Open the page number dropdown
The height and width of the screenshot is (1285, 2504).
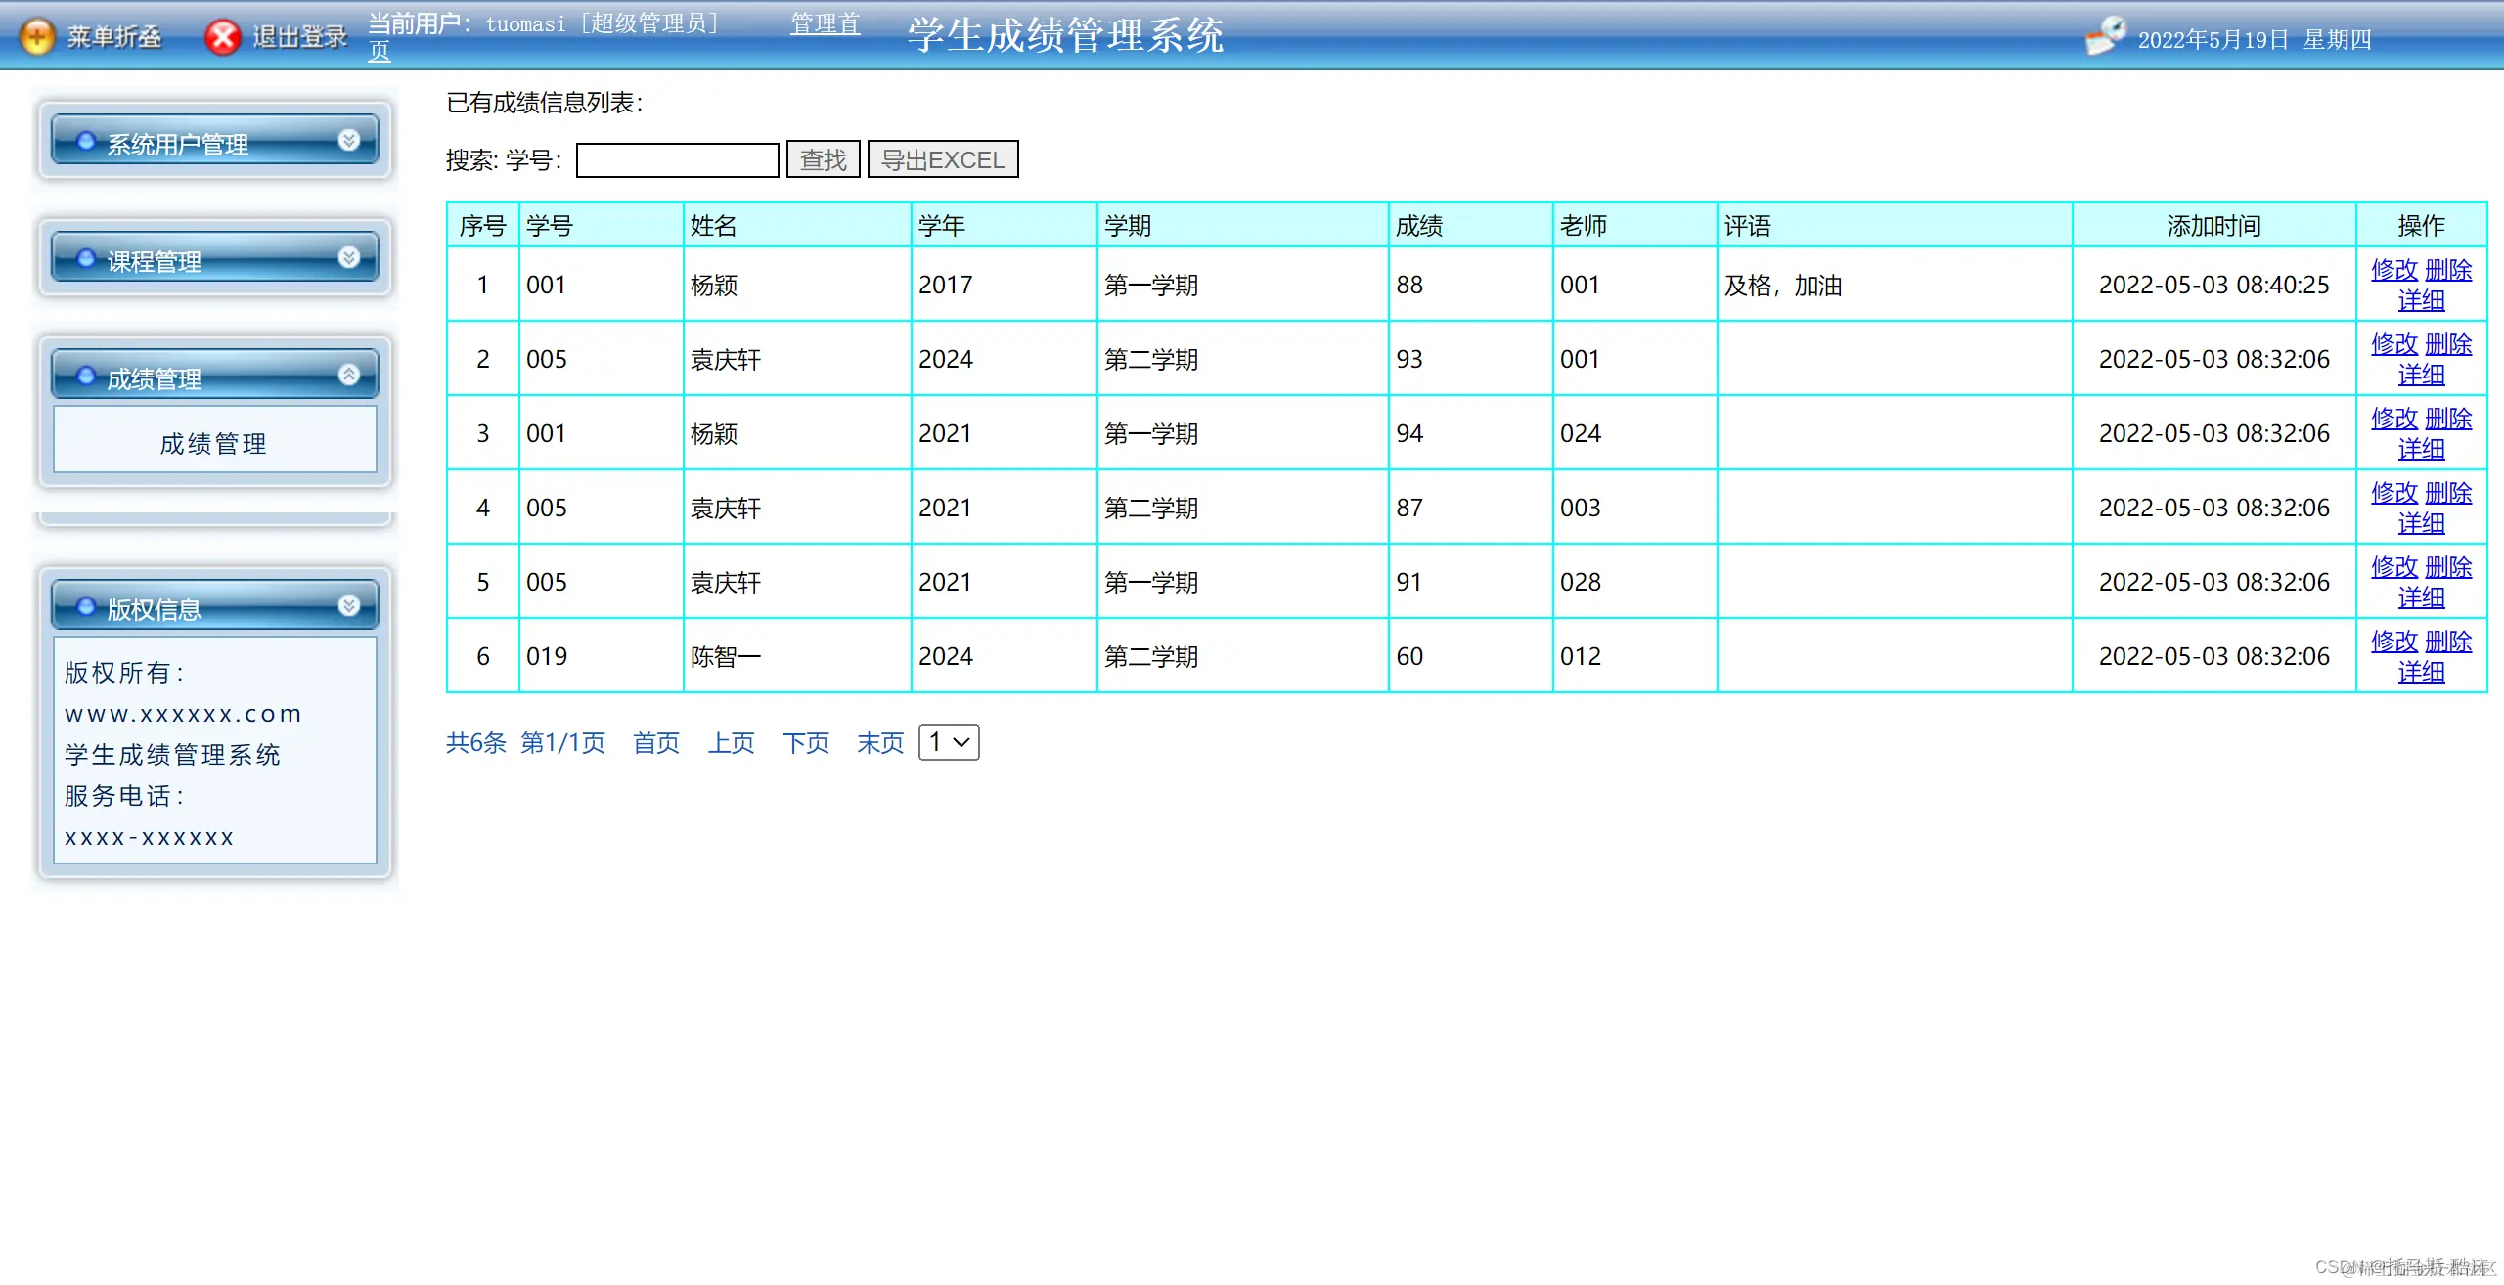[949, 742]
